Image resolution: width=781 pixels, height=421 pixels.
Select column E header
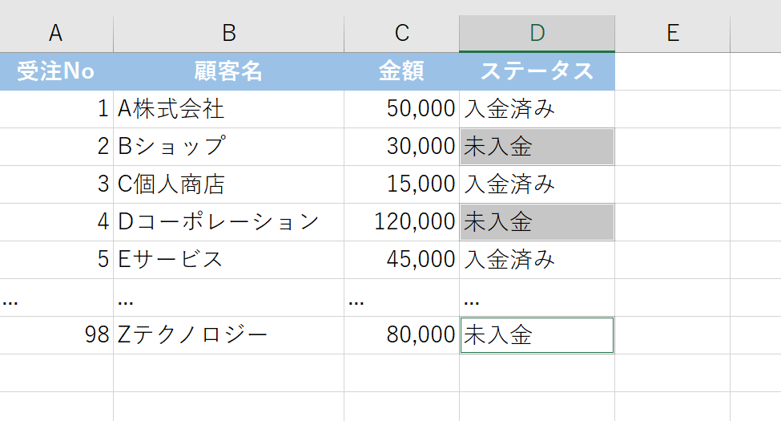click(673, 33)
